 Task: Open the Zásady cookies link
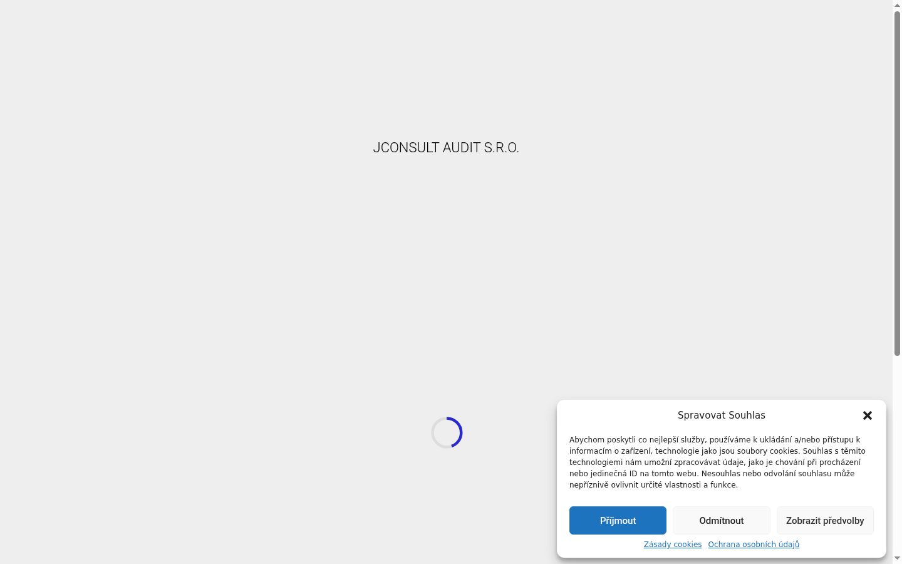point(673,545)
